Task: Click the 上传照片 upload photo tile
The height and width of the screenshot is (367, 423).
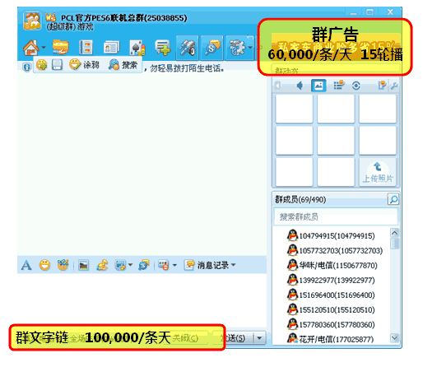Action: (378, 172)
